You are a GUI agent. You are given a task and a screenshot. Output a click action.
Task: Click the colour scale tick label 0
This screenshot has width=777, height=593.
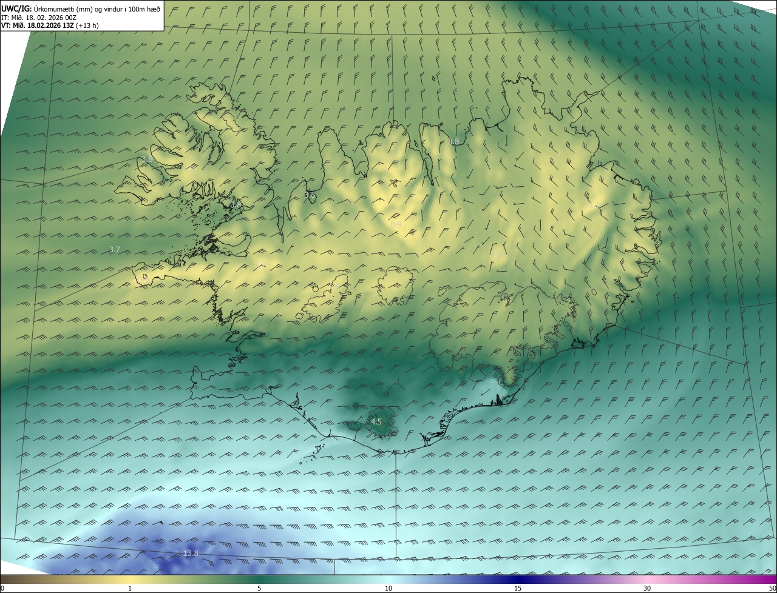2,588
